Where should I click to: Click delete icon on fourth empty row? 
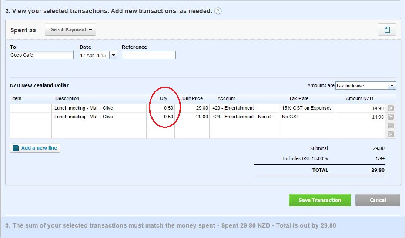pos(390,134)
